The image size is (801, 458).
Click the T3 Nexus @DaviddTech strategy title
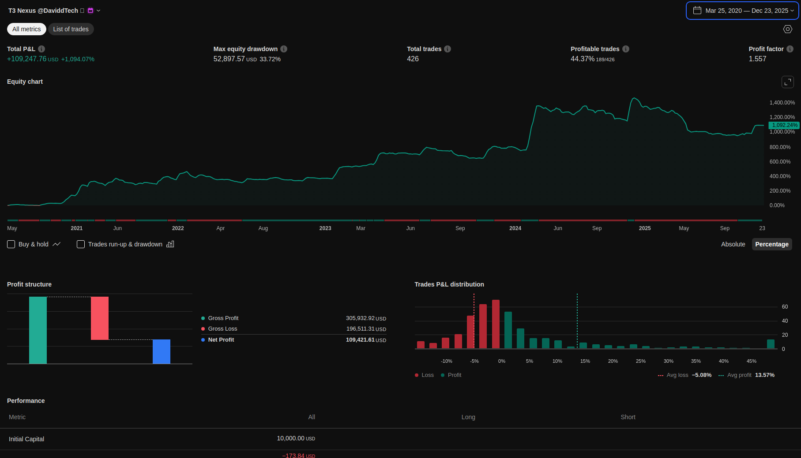click(x=43, y=11)
